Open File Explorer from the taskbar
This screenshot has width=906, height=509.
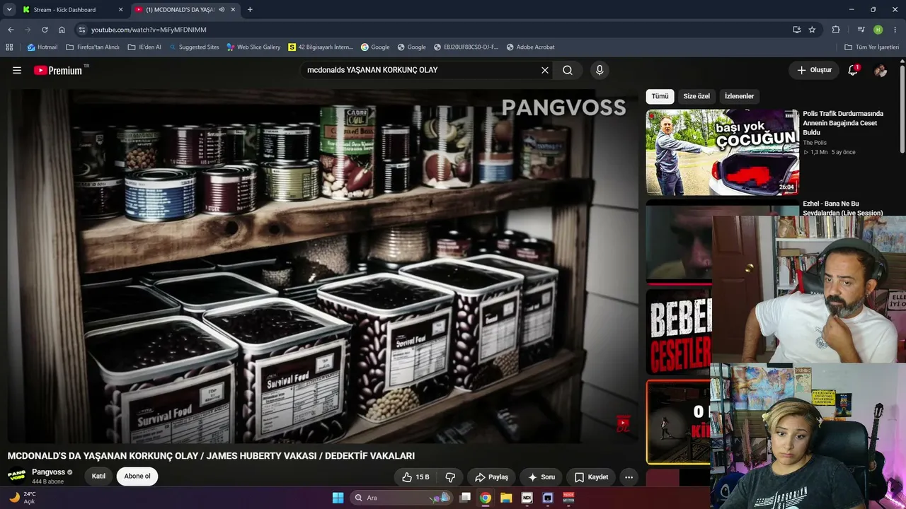(506, 498)
